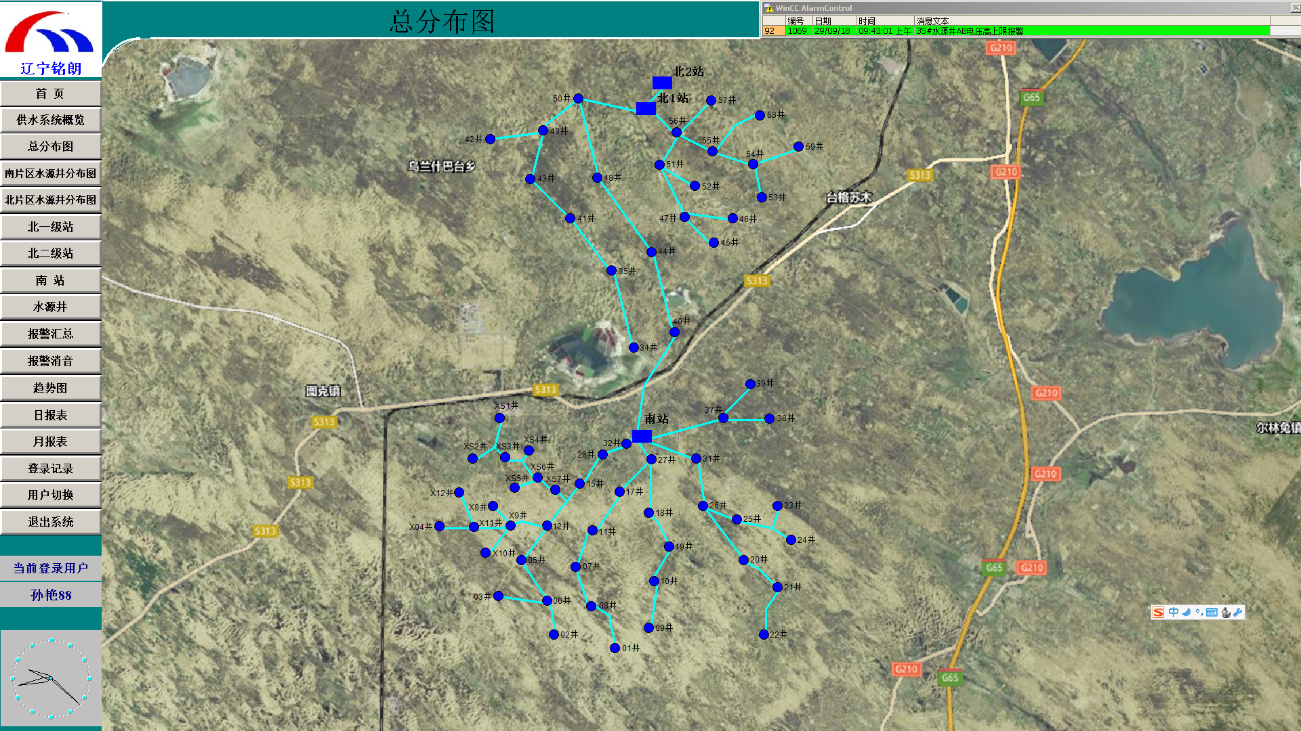This screenshot has width=1301, height=731.
Task: Click the 用户切换 button
Action: (51, 495)
